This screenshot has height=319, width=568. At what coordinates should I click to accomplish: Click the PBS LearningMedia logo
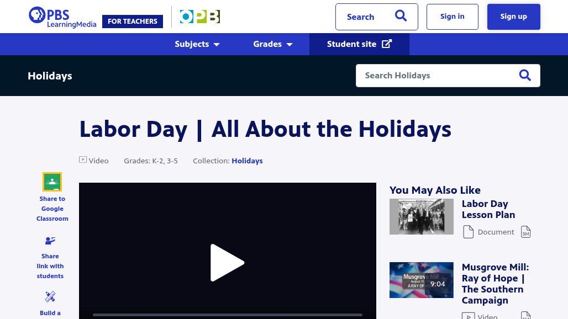(x=62, y=17)
